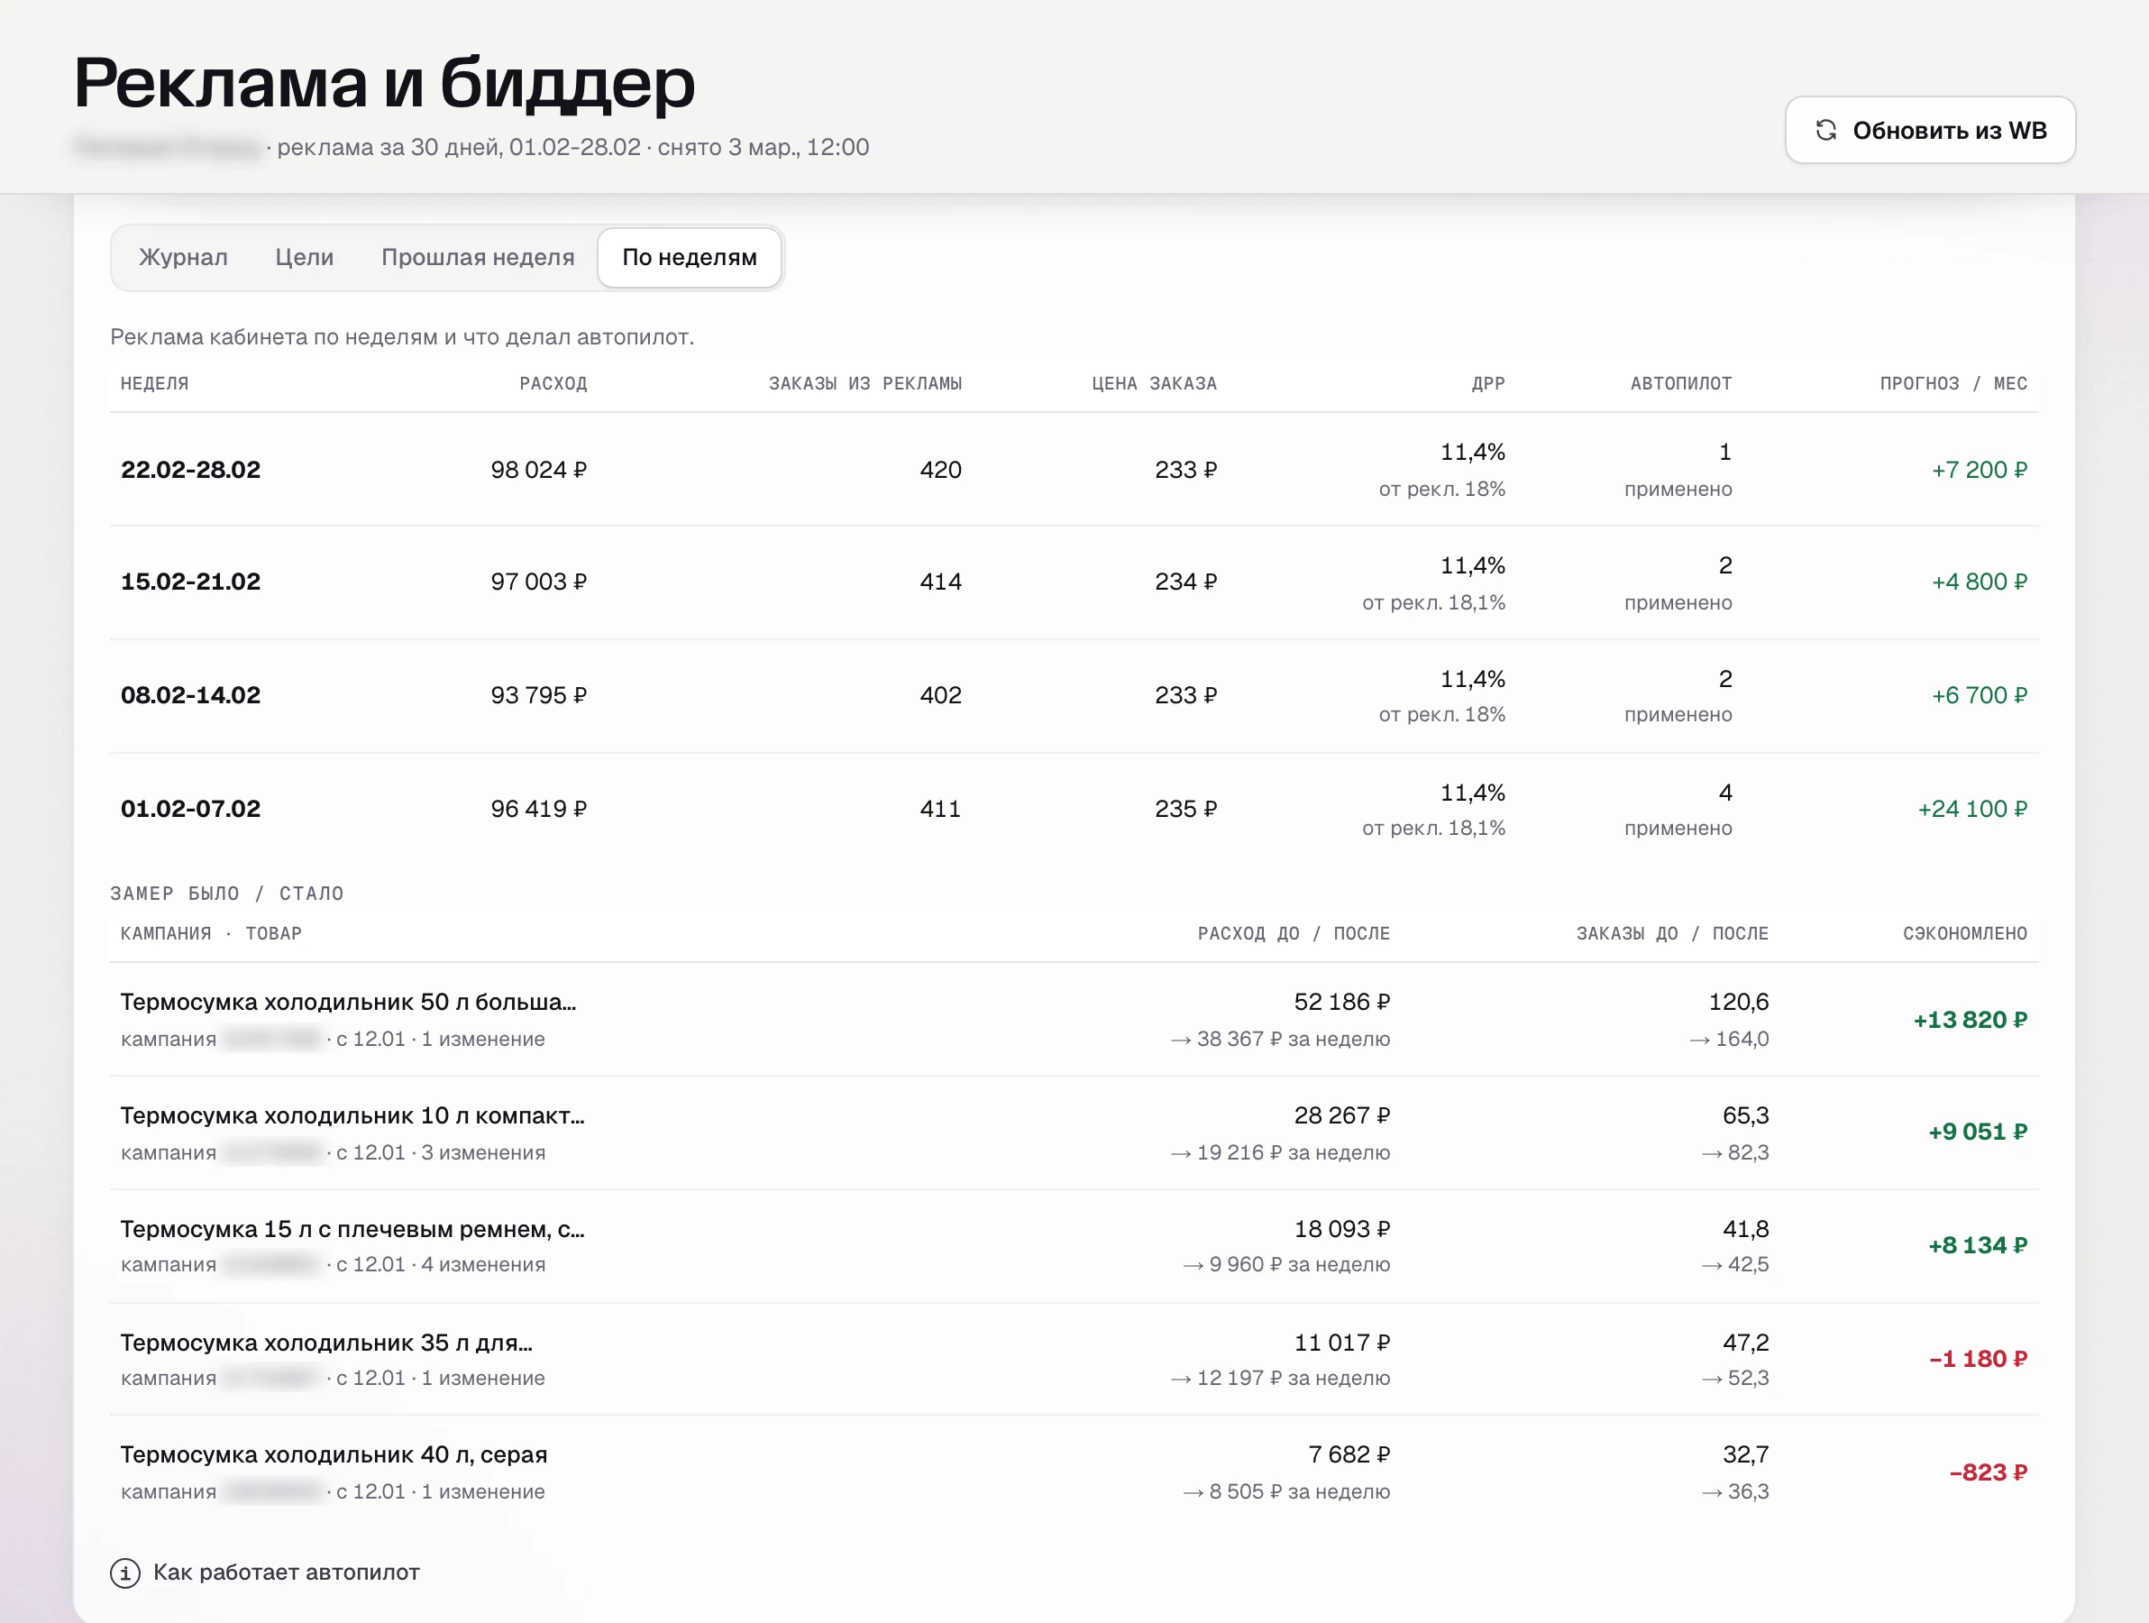Click week row 15.02-21.02

click(x=1074, y=582)
